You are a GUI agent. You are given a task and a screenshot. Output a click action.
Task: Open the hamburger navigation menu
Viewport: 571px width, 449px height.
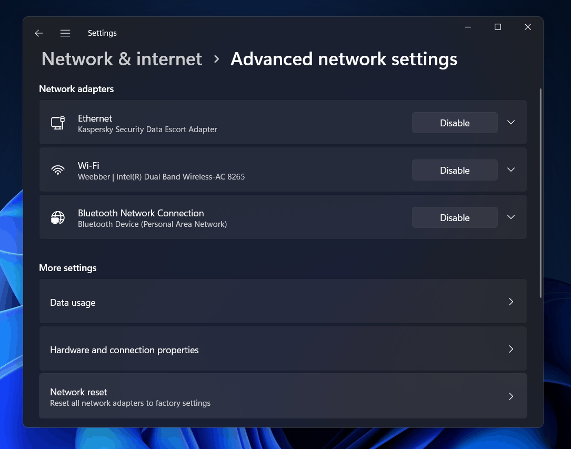click(x=65, y=33)
